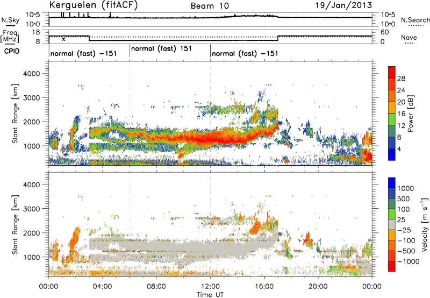430x298 pixels.
Task: Click the 'Time UT' axis title
Action: coord(210,295)
